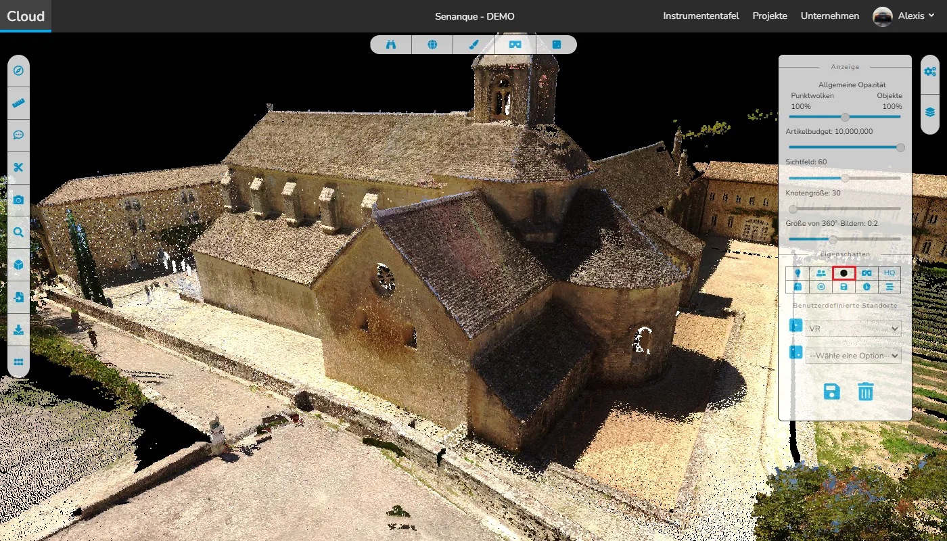Open the 3D cube objects tool
The width and height of the screenshot is (947, 541).
[x=18, y=265]
